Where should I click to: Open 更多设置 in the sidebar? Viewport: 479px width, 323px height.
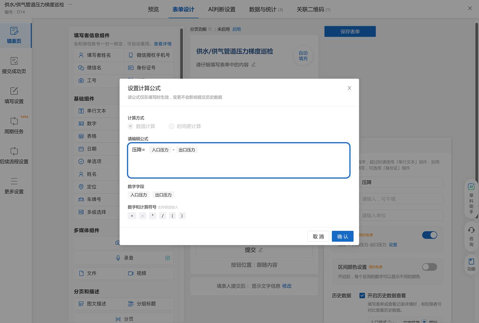click(x=14, y=186)
